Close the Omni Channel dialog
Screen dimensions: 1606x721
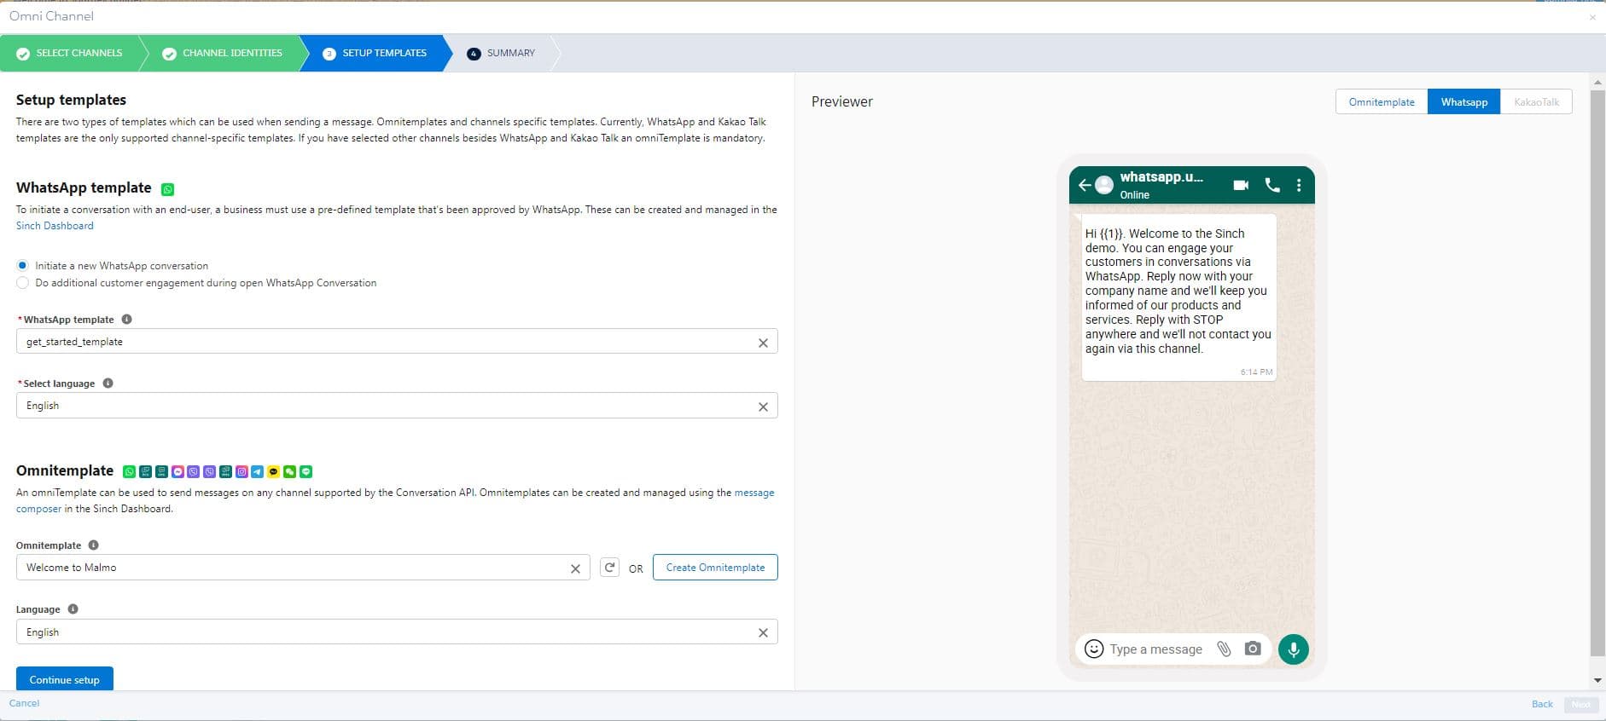(1592, 17)
